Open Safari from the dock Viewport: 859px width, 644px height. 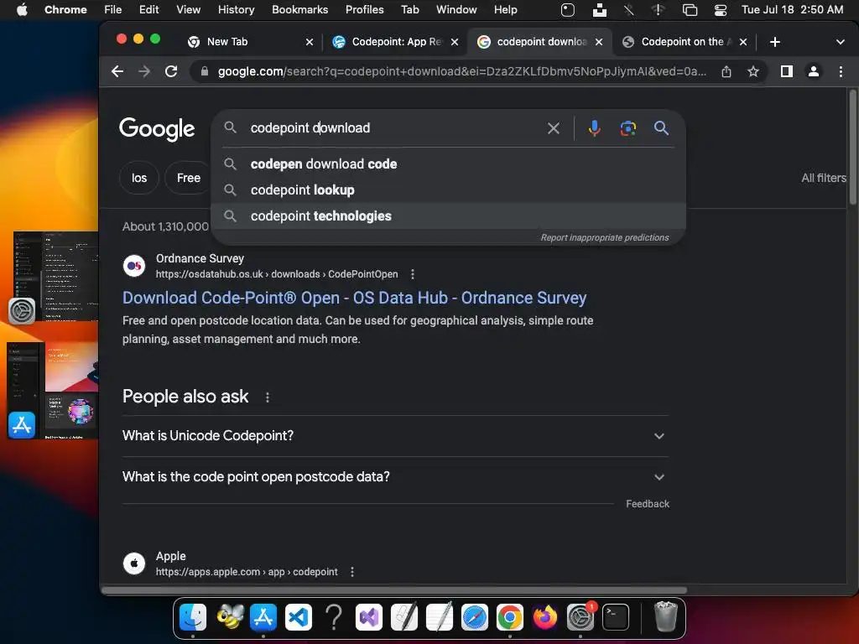tap(475, 618)
